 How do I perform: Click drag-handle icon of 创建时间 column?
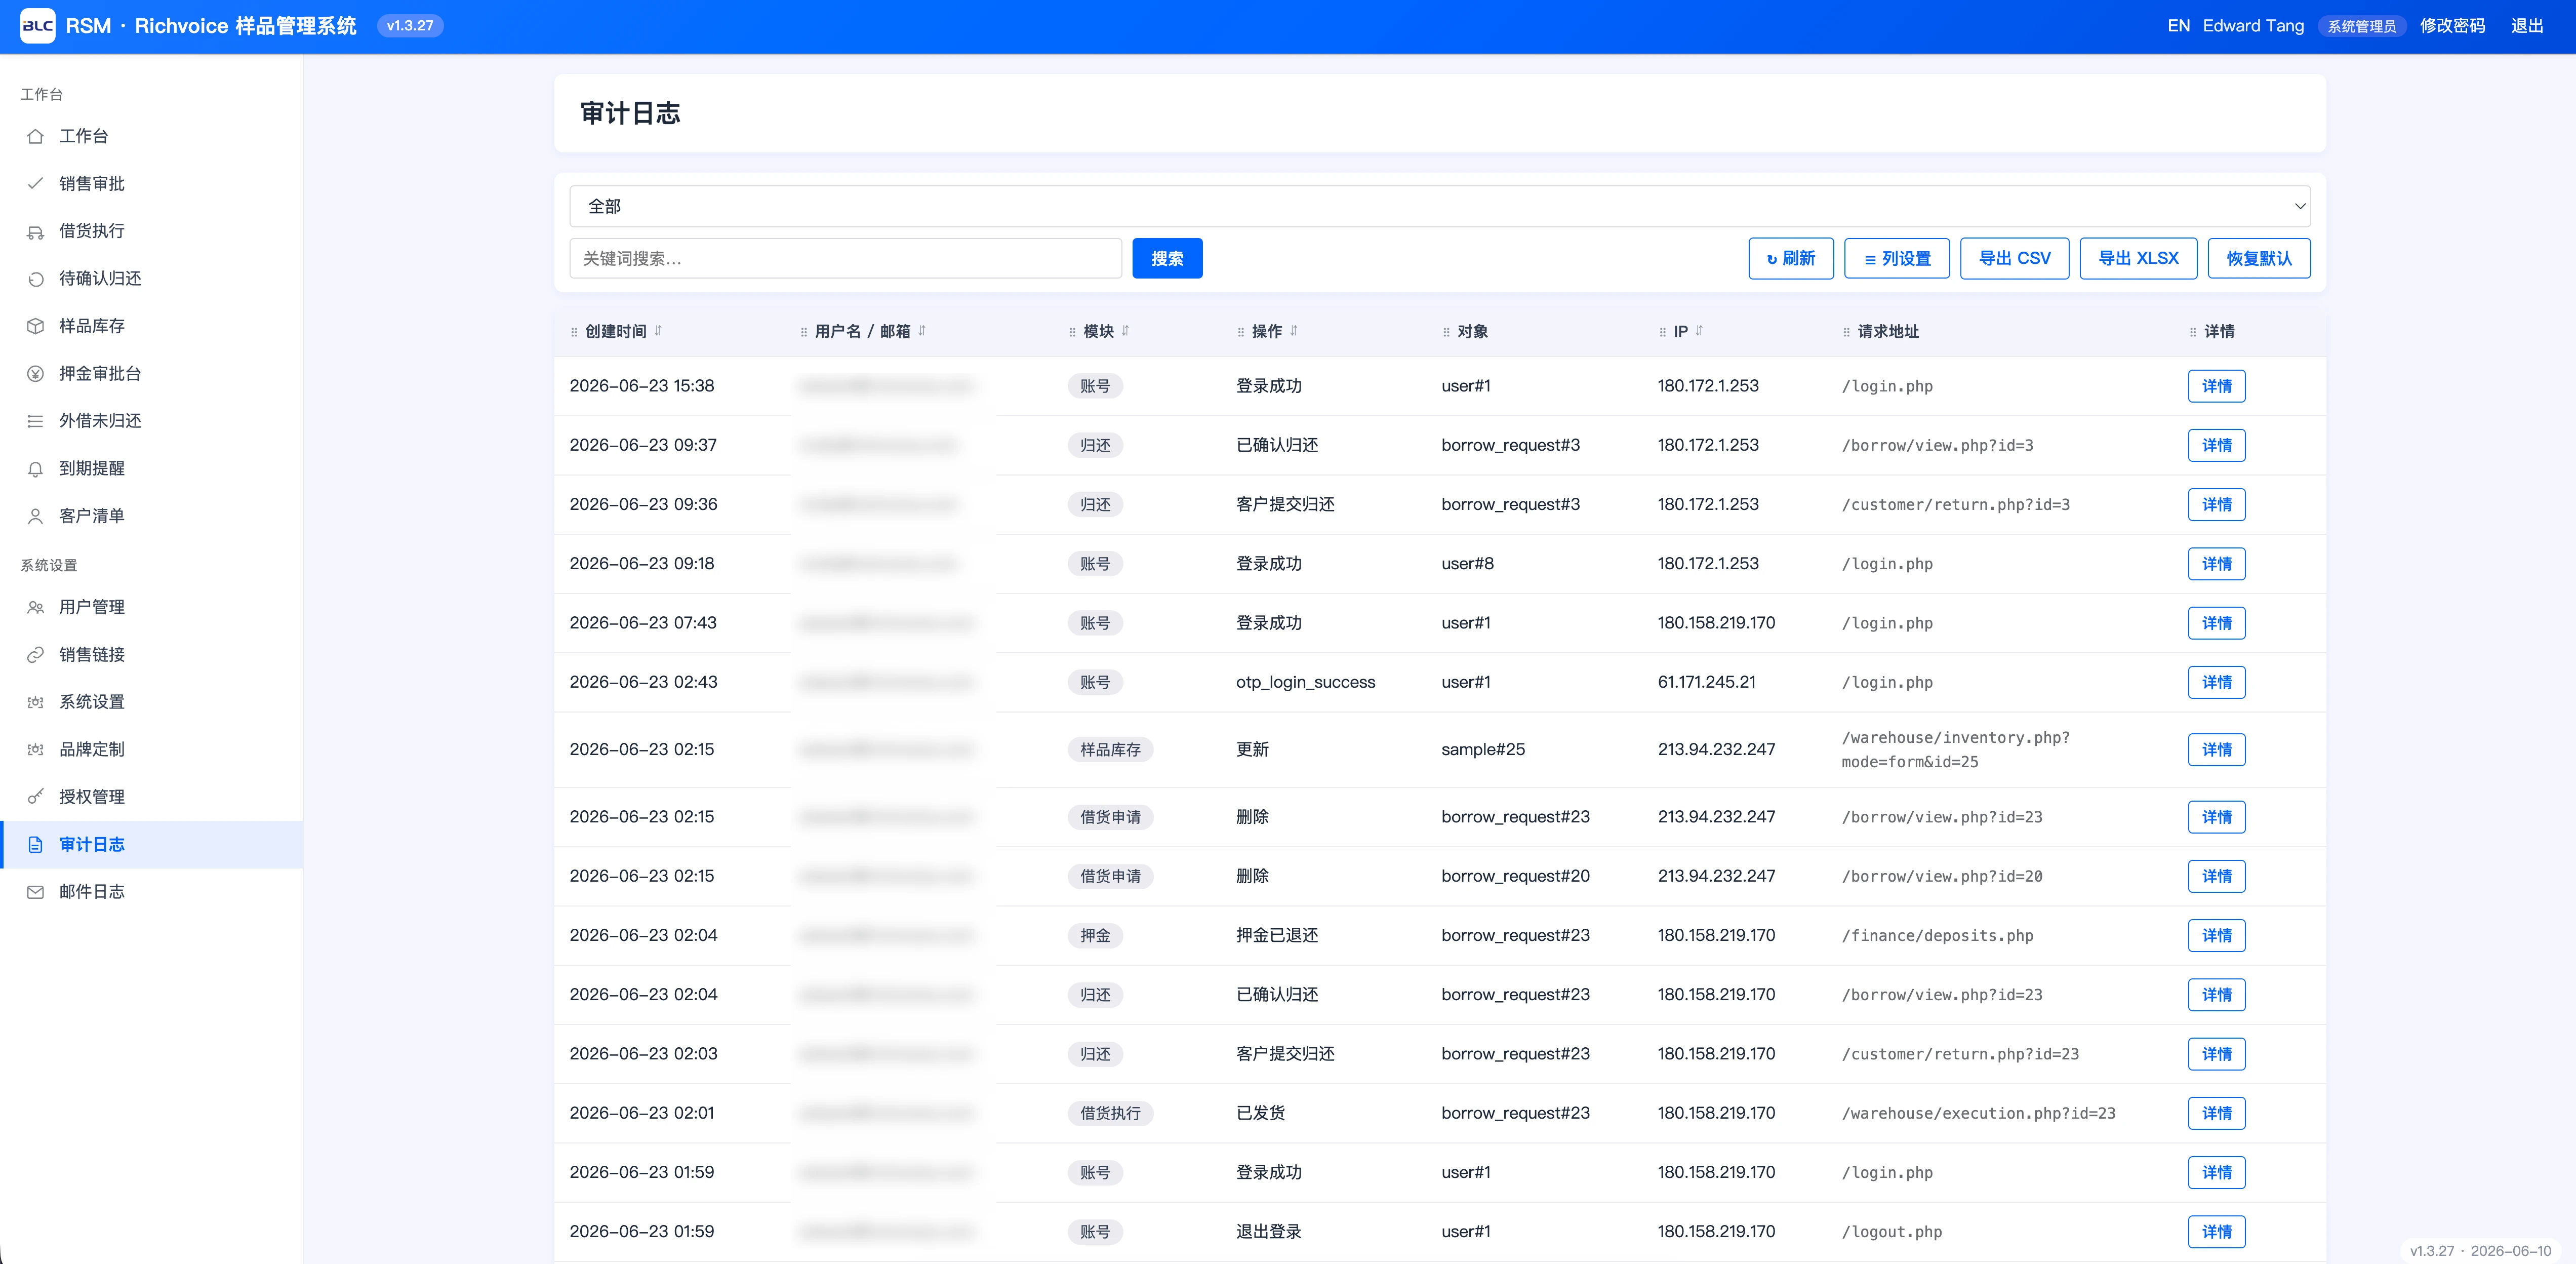pos(574,332)
